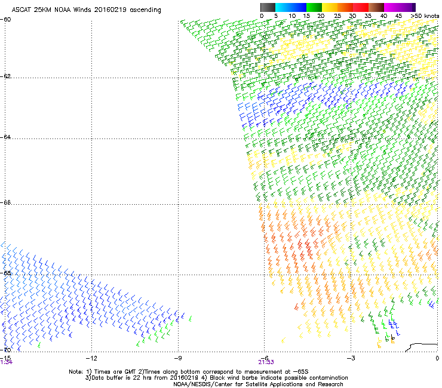Click the longitude label '-3'

coord(351,358)
